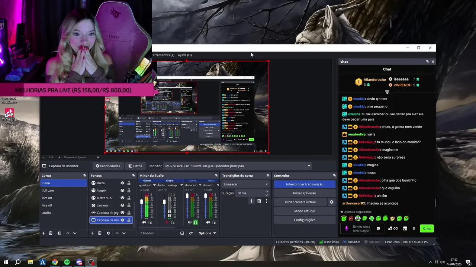Click discord volume fader handle
The image size is (476, 267).
pos(205,196)
